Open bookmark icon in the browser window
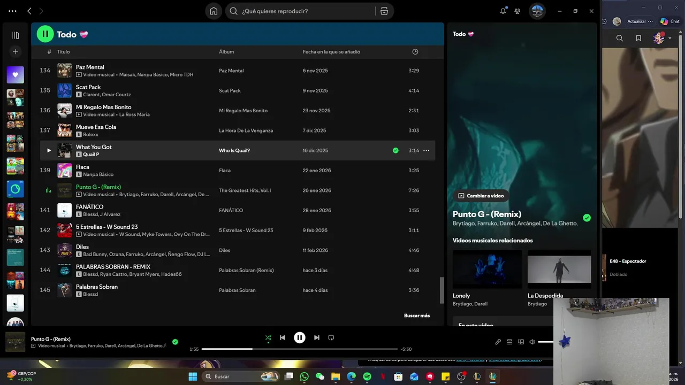This screenshot has height=385, width=685. point(638,38)
